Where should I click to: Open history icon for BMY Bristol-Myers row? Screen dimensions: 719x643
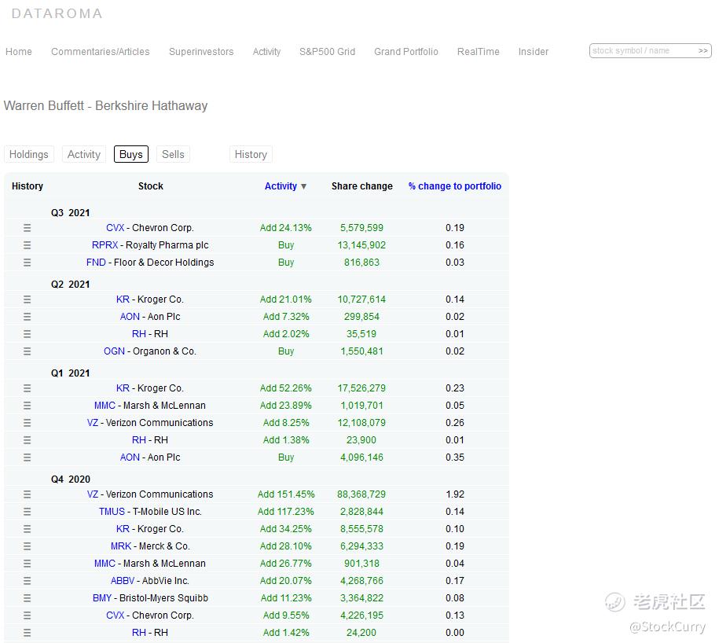point(27,598)
